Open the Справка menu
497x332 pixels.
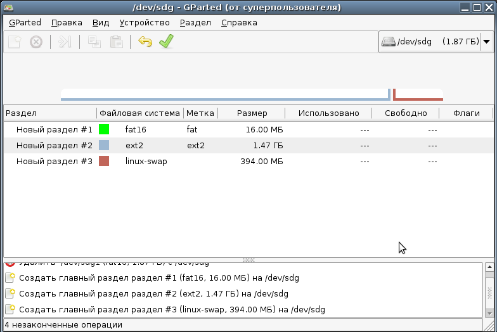[x=239, y=23]
